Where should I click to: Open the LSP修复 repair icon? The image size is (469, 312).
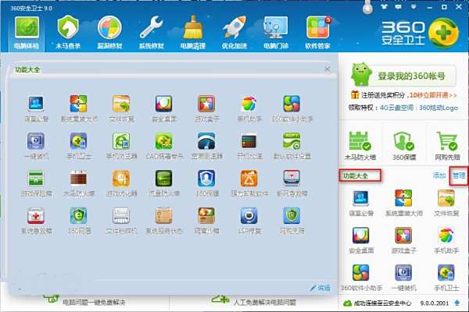(249, 220)
